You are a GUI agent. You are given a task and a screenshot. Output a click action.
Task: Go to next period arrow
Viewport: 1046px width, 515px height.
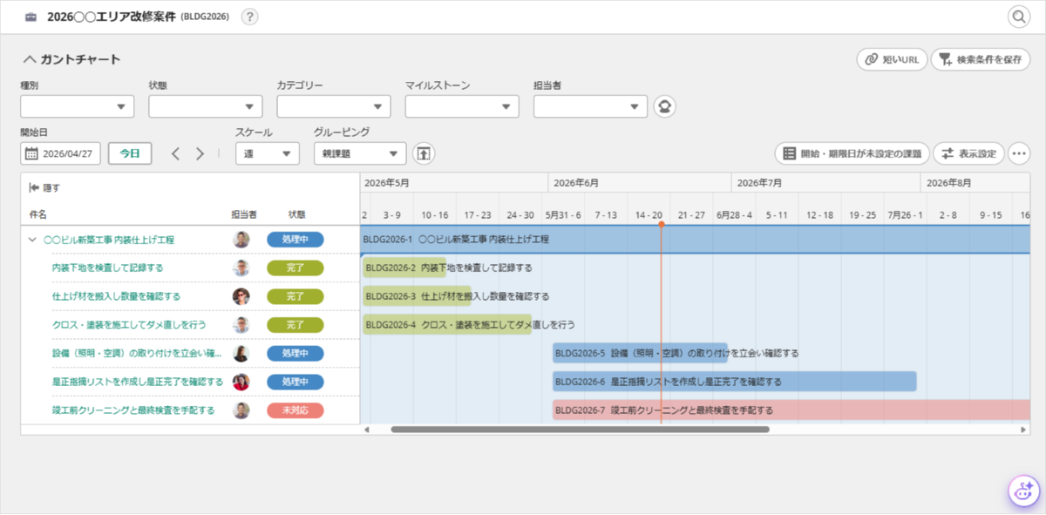click(200, 153)
